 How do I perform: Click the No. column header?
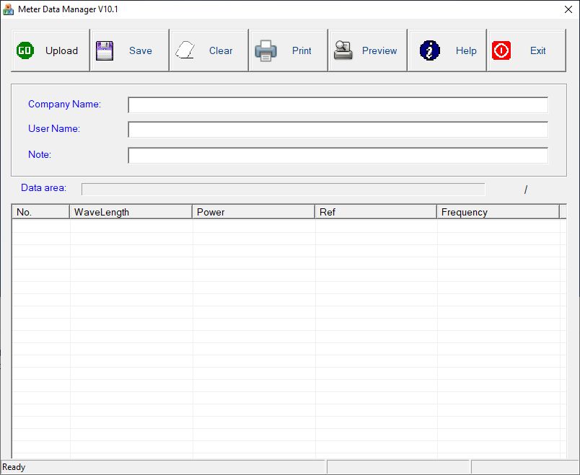pyautogui.click(x=40, y=212)
